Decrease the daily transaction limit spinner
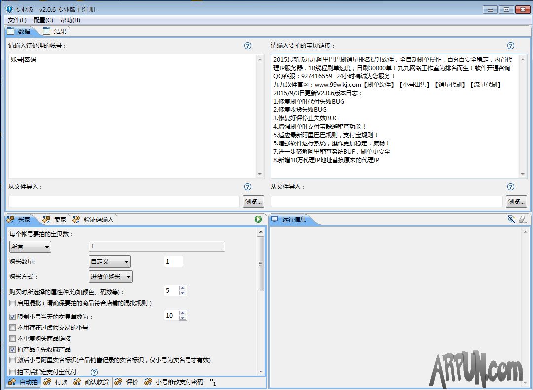533x390 pixels. (183, 318)
